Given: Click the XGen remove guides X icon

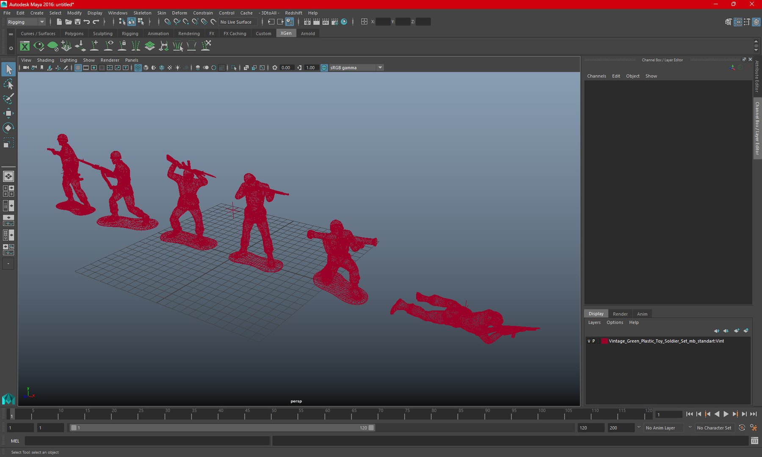Looking at the screenshot, I should 206,46.
